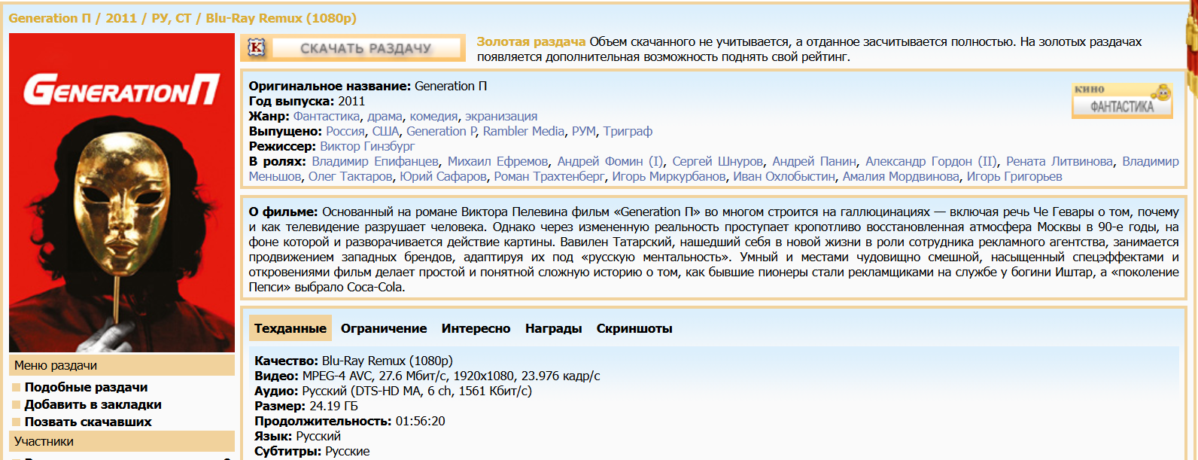Open the Кино Фантастика category badge
1198x460 pixels.
pyautogui.click(x=1122, y=100)
